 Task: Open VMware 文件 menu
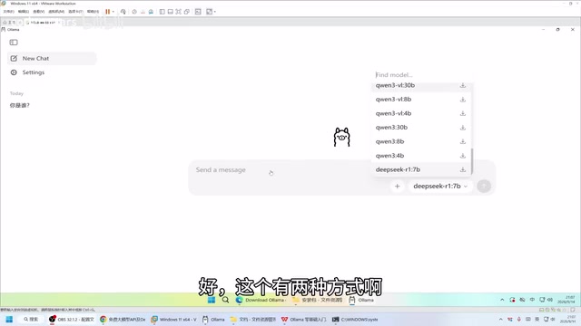click(8, 12)
